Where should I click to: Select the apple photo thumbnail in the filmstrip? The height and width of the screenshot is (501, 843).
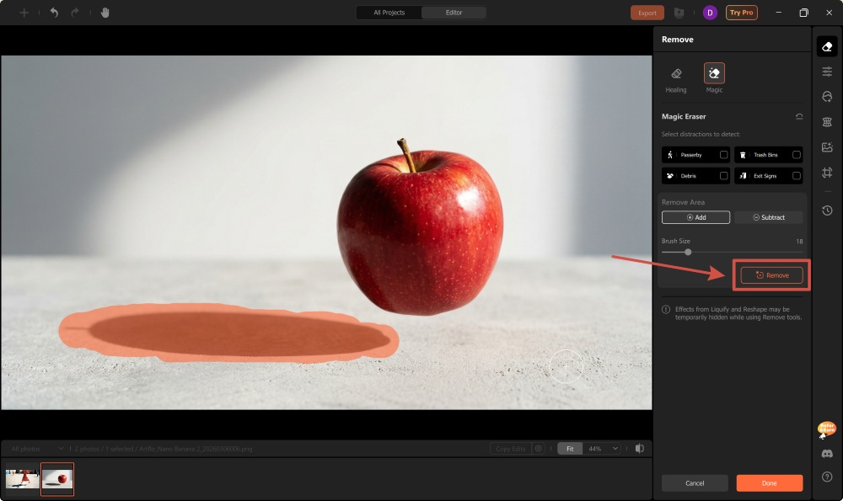(57, 479)
